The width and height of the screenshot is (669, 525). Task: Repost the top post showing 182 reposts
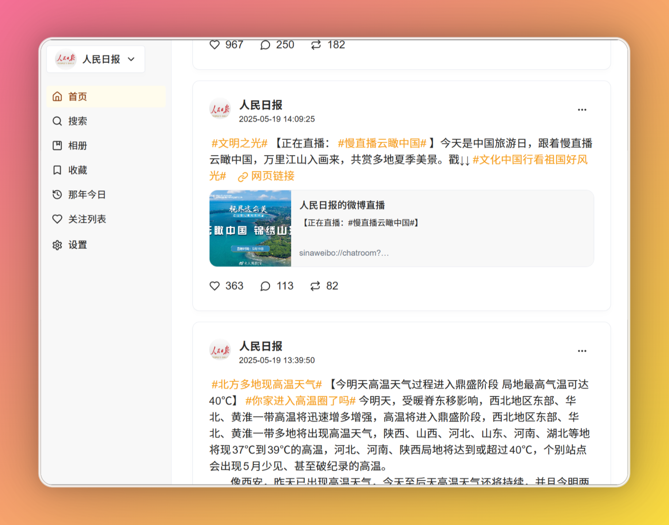[316, 45]
